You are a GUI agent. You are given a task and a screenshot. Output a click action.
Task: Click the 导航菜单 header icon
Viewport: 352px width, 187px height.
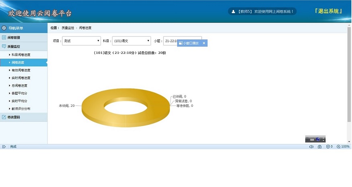point(4,28)
